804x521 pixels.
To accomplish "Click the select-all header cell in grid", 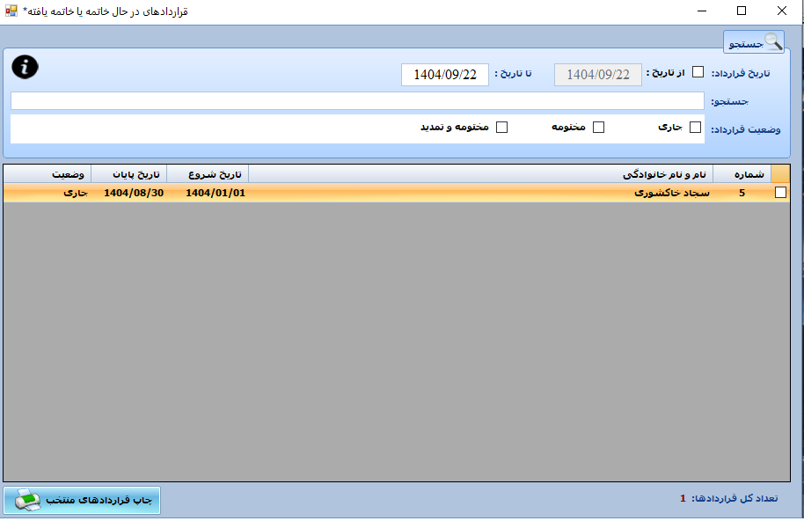I will pos(780,173).
